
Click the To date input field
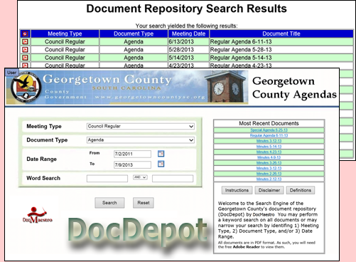[132, 164]
